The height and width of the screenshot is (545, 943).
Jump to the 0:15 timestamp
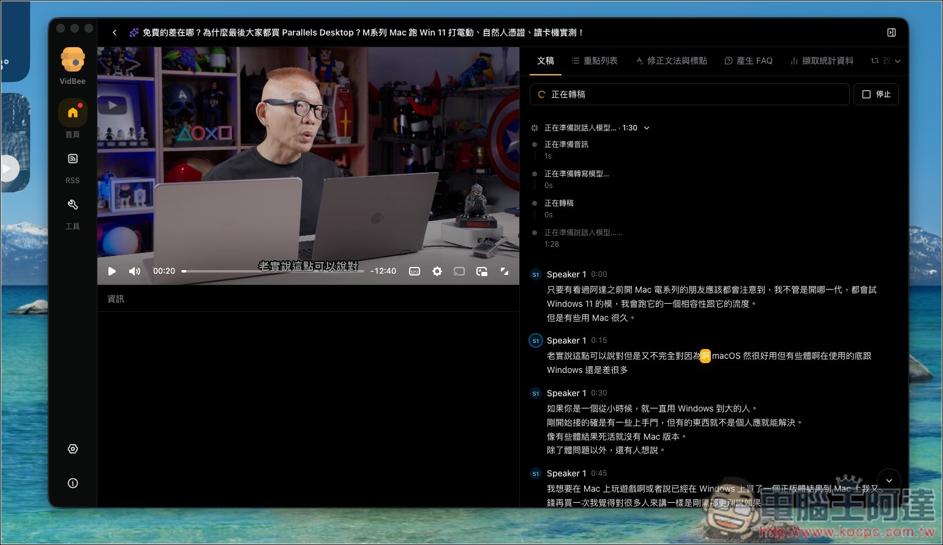[599, 340]
